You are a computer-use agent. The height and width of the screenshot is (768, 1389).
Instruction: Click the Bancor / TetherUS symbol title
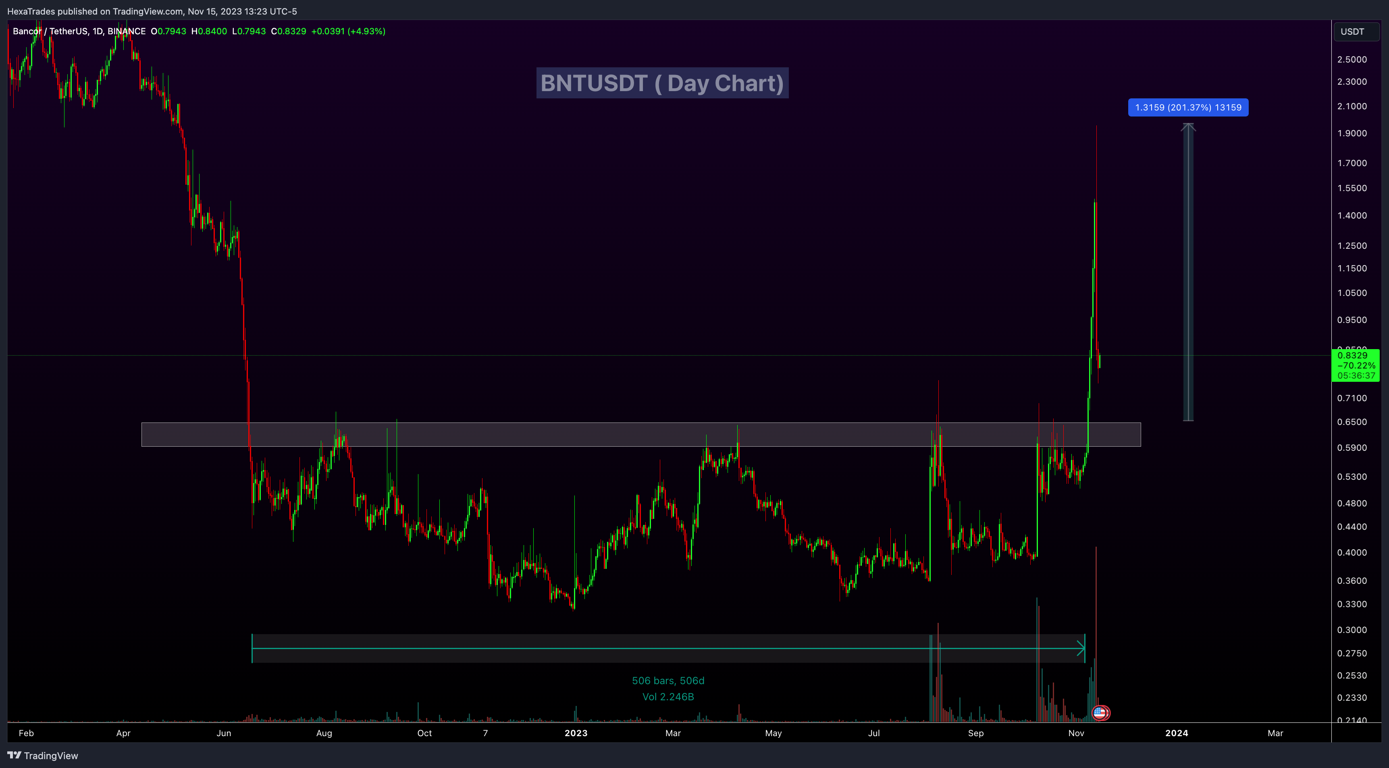click(x=79, y=31)
